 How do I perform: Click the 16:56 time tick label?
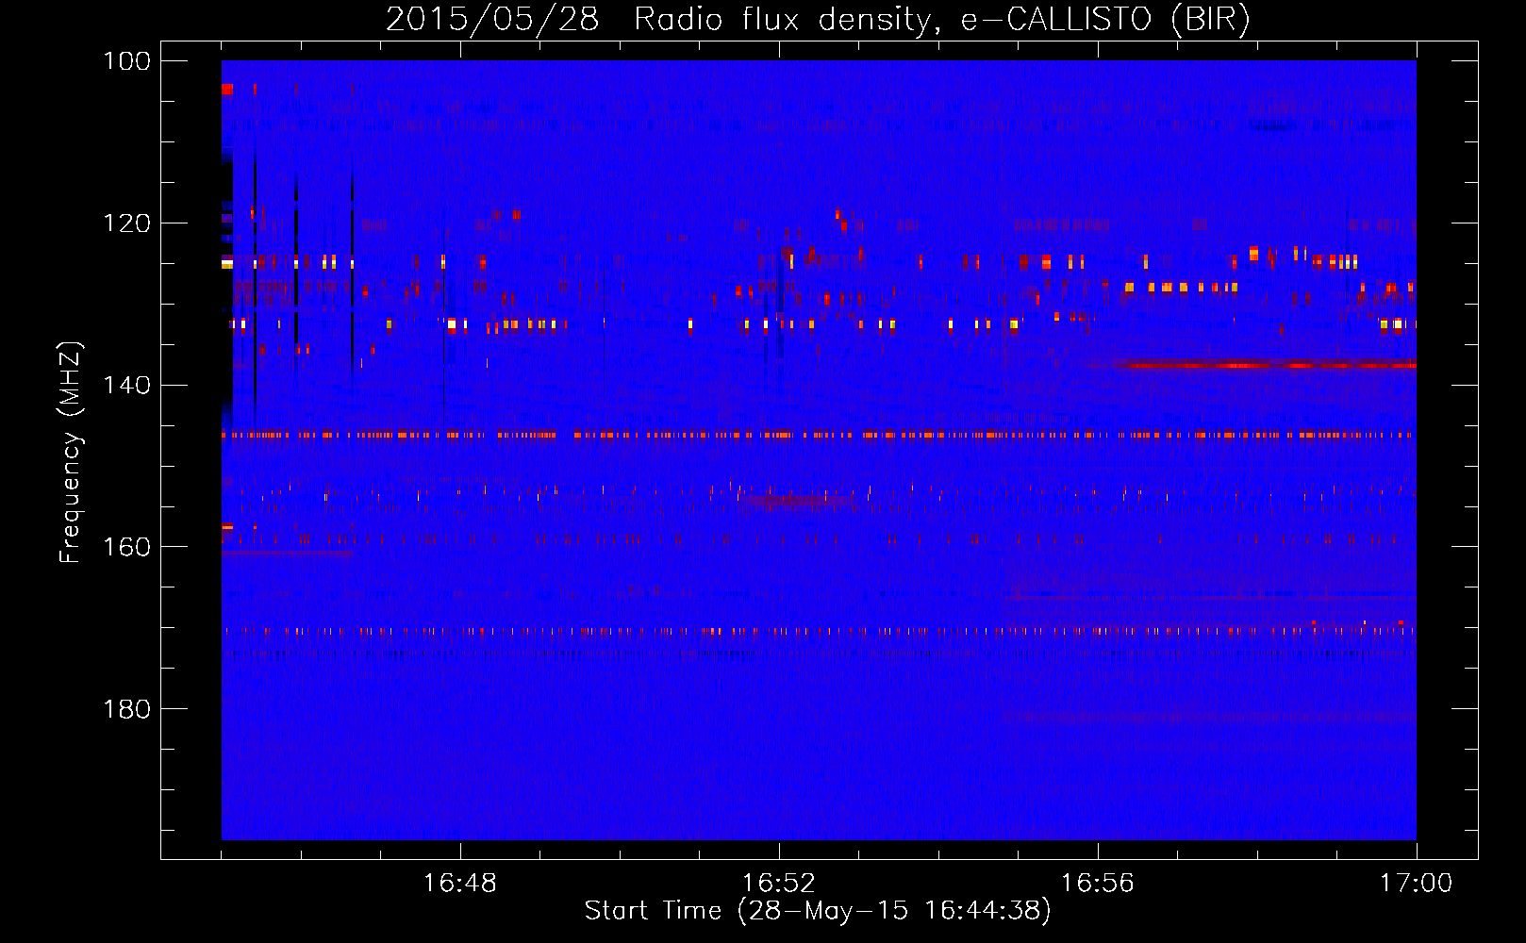[x=1098, y=884]
